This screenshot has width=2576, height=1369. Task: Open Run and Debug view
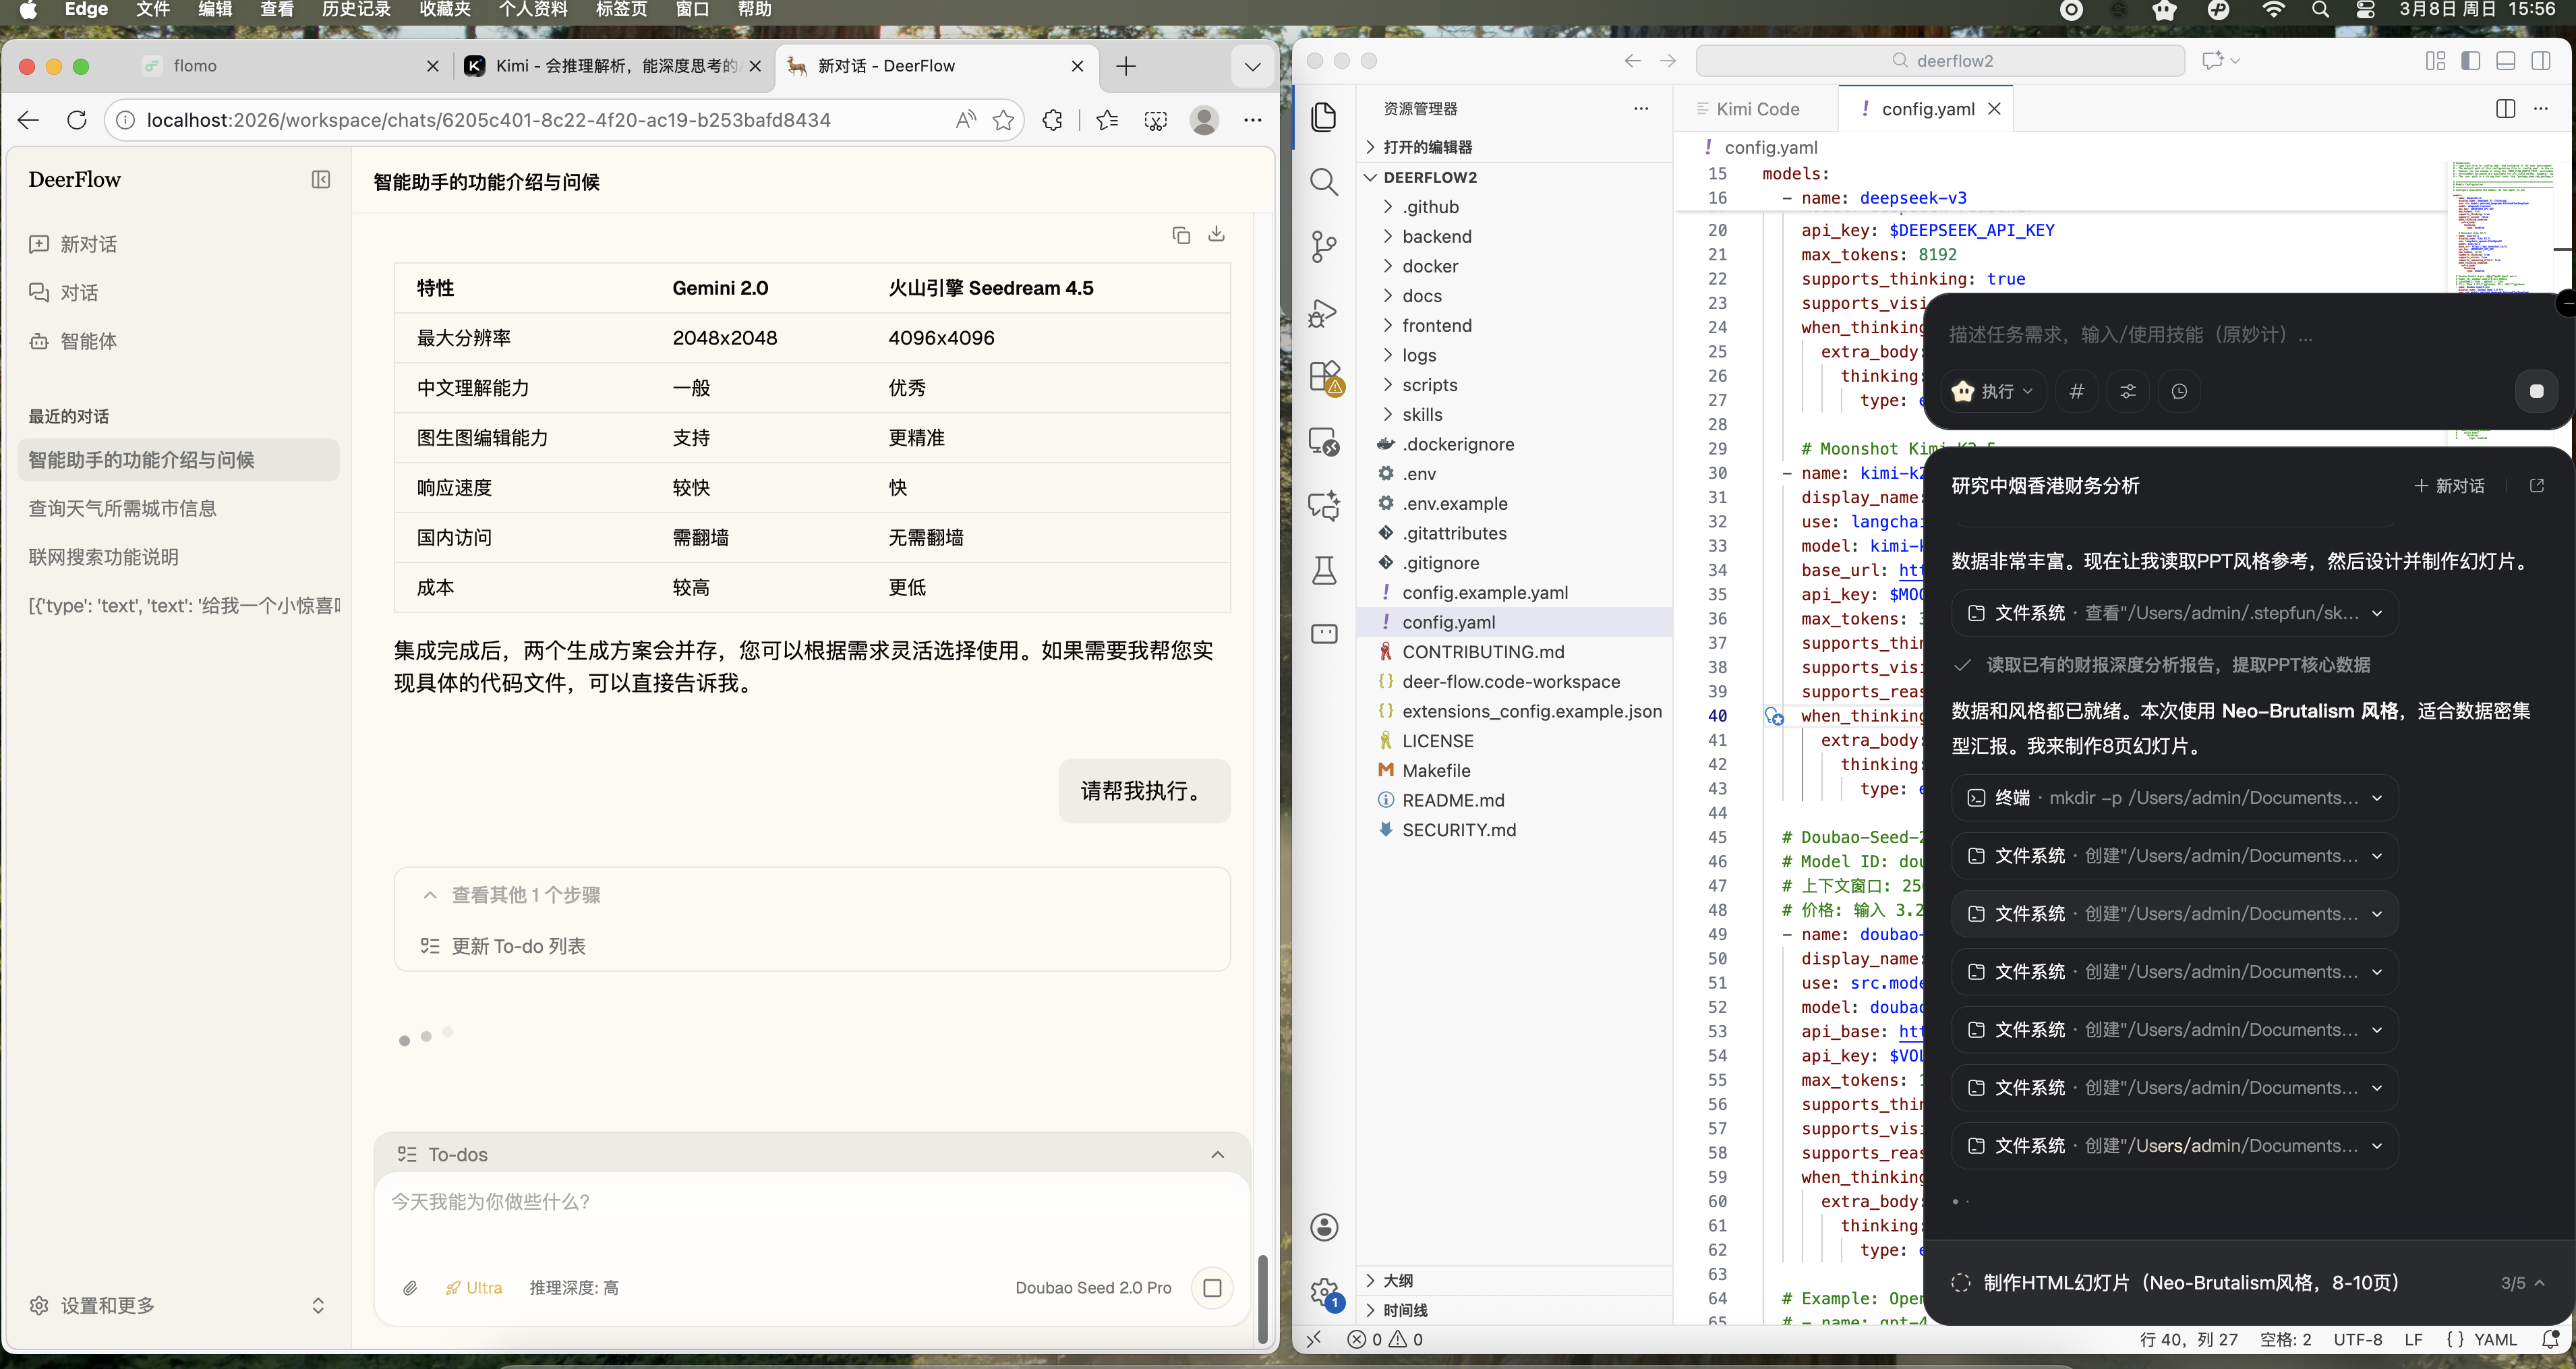pos(1324,313)
